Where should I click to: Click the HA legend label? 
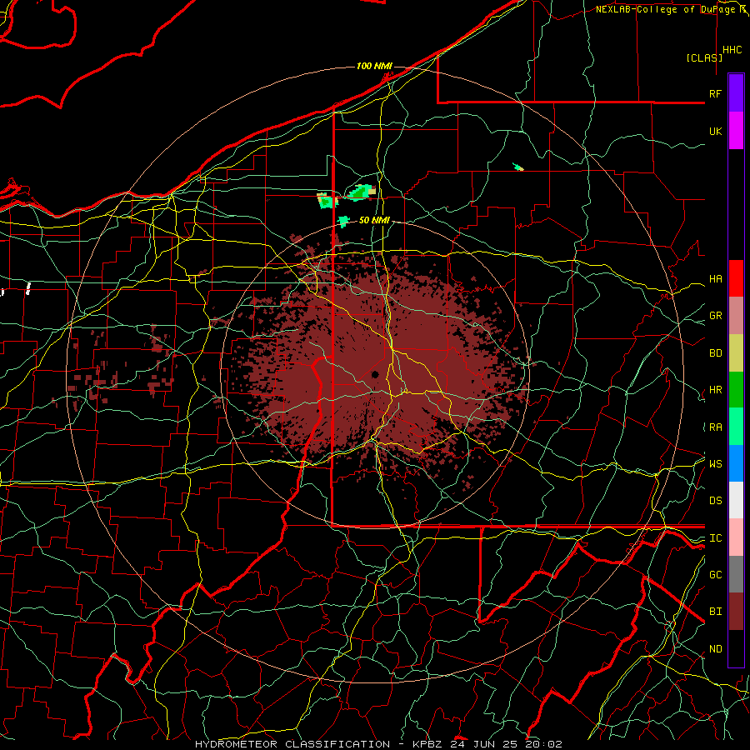(x=715, y=278)
